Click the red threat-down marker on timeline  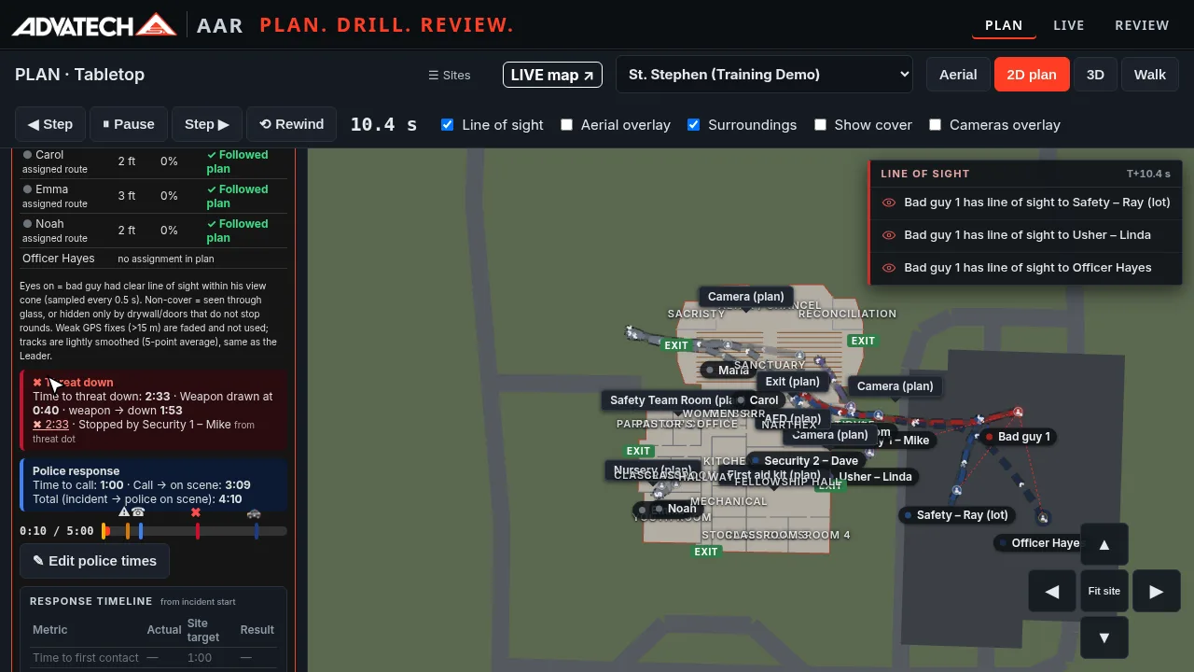click(198, 531)
